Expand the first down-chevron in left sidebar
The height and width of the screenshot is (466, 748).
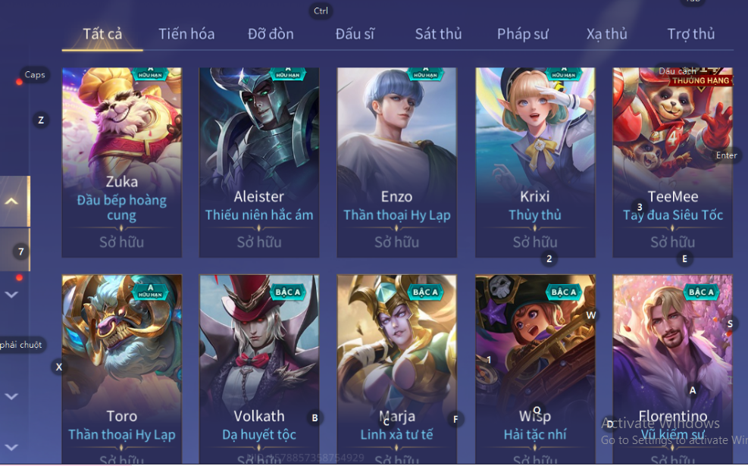click(x=11, y=295)
